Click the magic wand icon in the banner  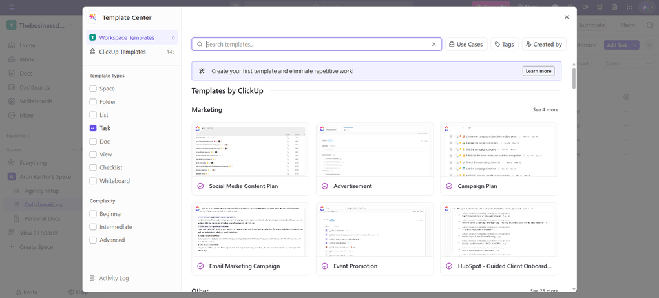pos(202,71)
